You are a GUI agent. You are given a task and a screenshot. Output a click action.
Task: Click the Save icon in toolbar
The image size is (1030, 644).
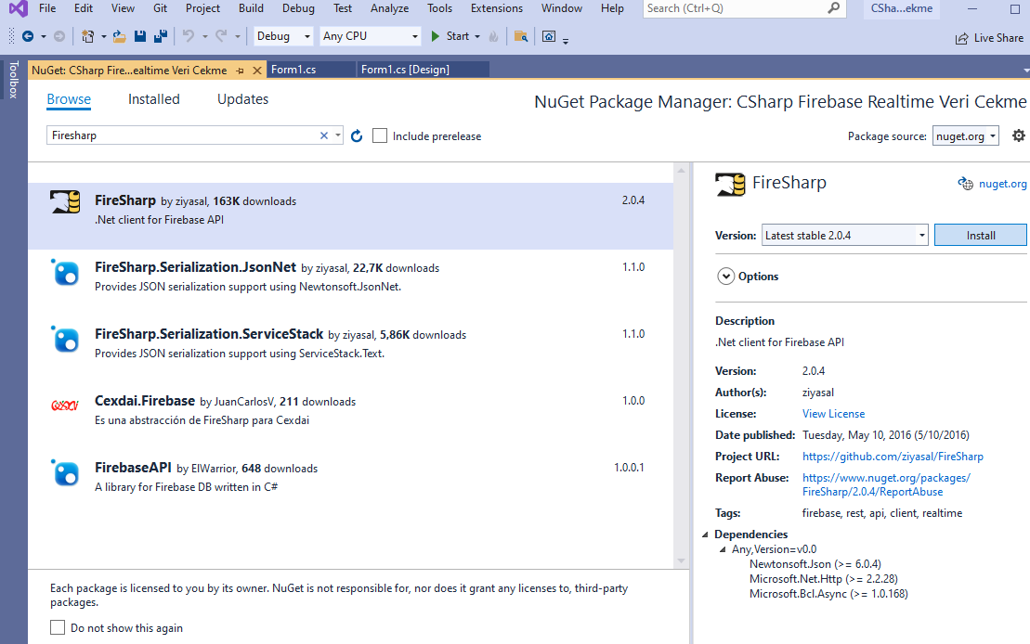[x=140, y=36]
